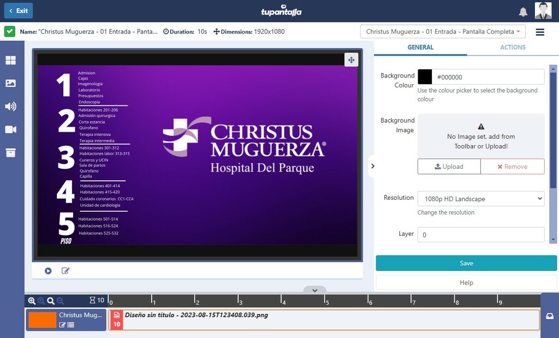Image resolution: width=559 pixels, height=338 pixels.
Task: Collapse the preview using the down chevron
Action: pyautogui.click(x=315, y=290)
